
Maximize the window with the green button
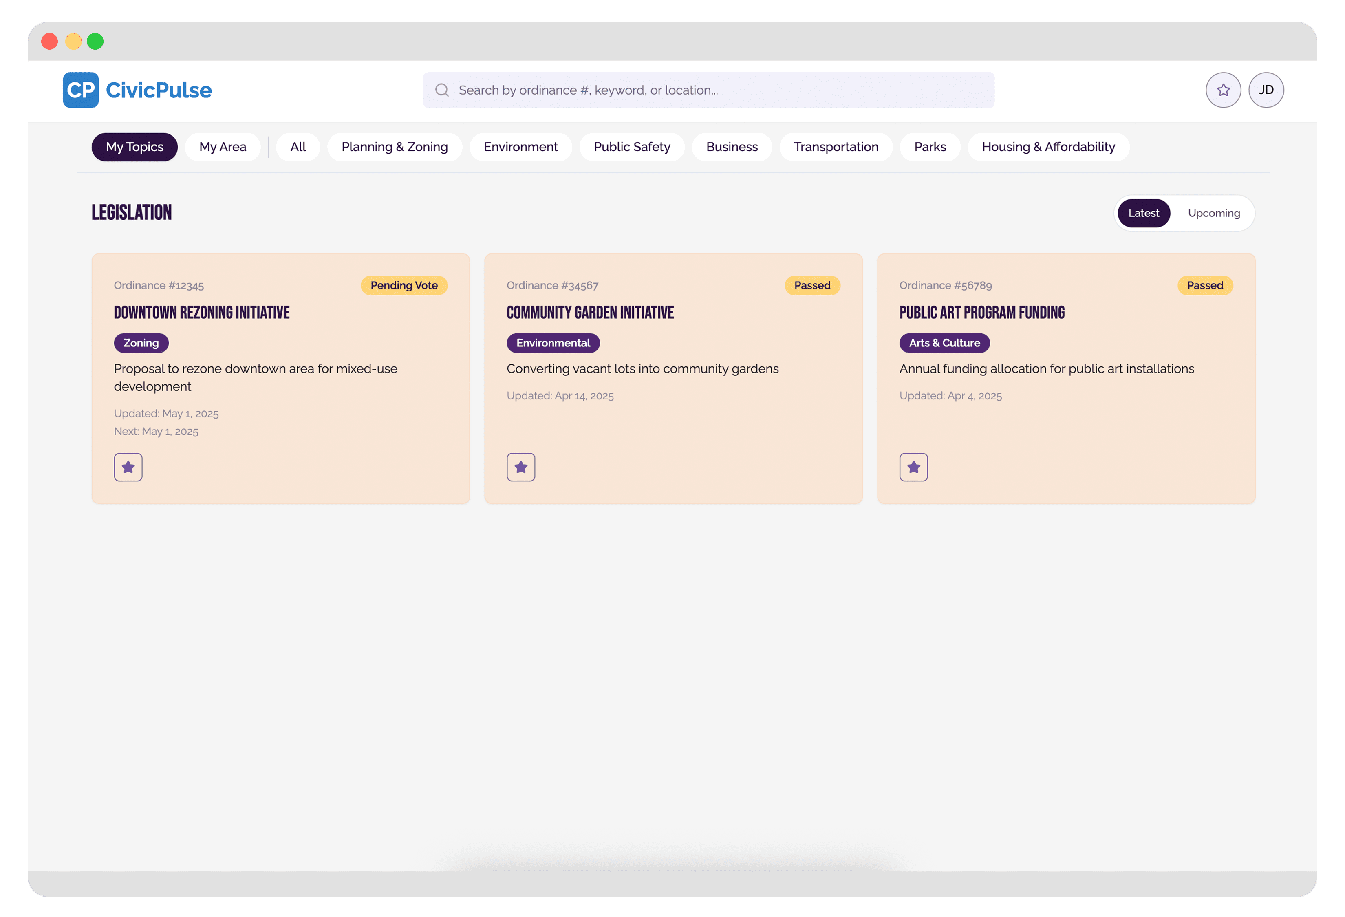click(95, 42)
